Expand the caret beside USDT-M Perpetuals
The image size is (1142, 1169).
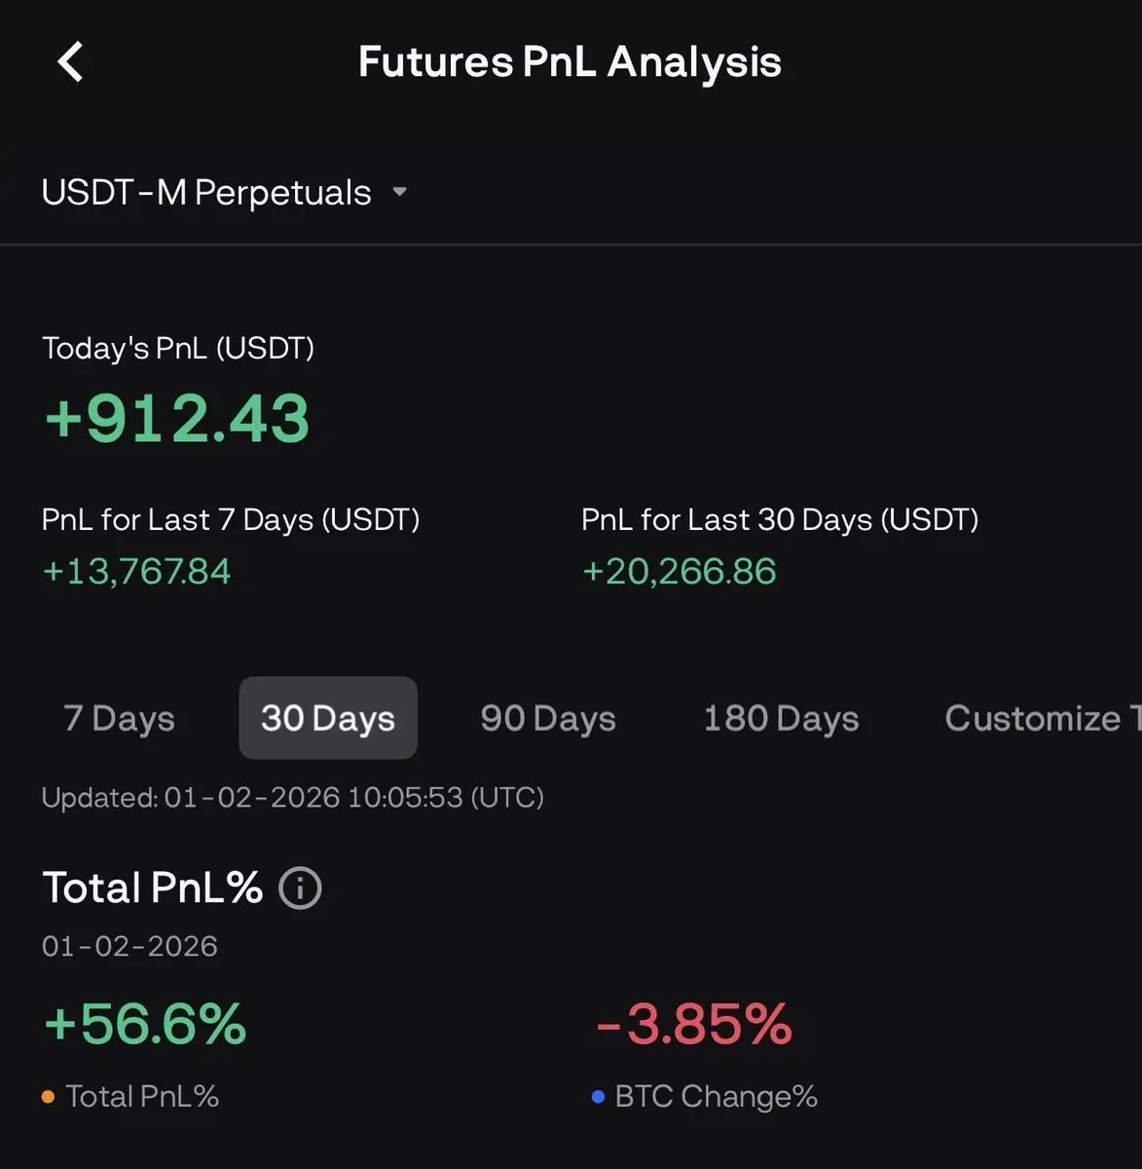pos(399,192)
